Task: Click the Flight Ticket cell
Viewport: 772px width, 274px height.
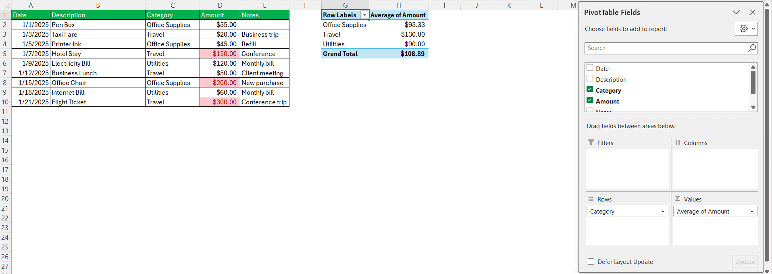Action: 98,102
